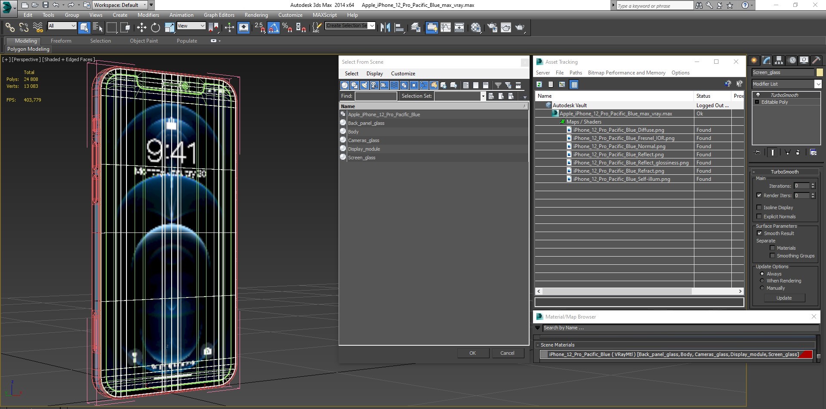The image size is (826, 409).
Task: Expand the Editable Poly stack entry
Action: click(x=757, y=102)
